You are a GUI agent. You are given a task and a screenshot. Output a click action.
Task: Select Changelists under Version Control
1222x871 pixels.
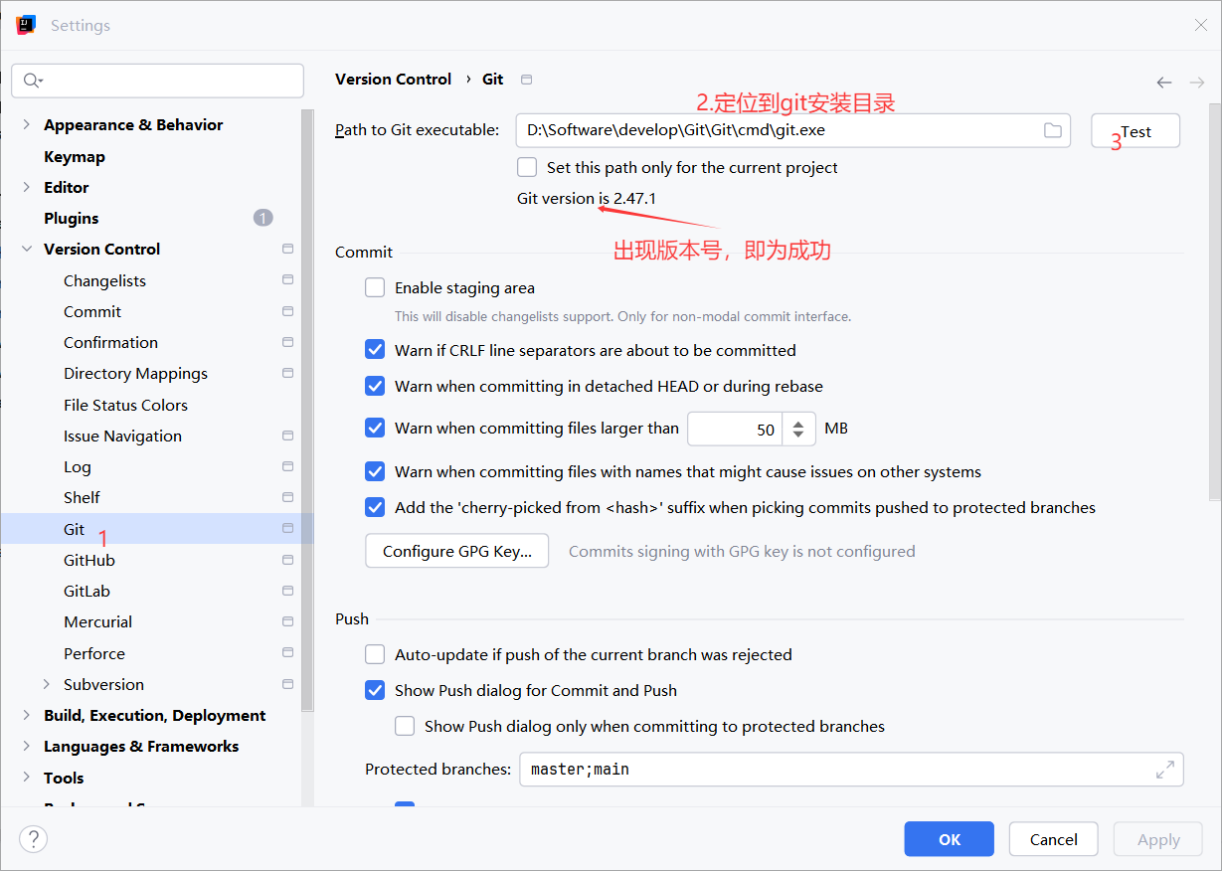coord(104,280)
